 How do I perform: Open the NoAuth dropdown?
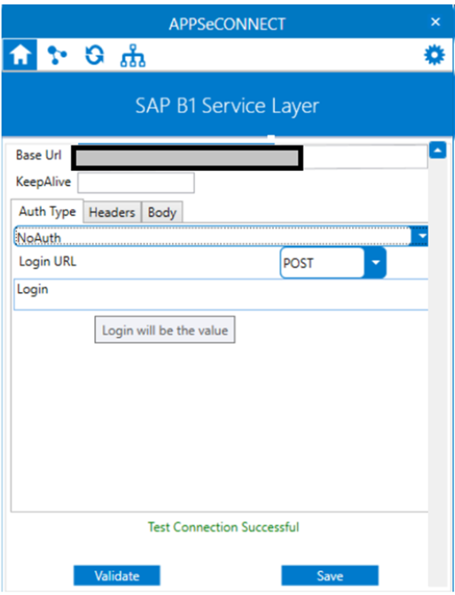click(221, 236)
